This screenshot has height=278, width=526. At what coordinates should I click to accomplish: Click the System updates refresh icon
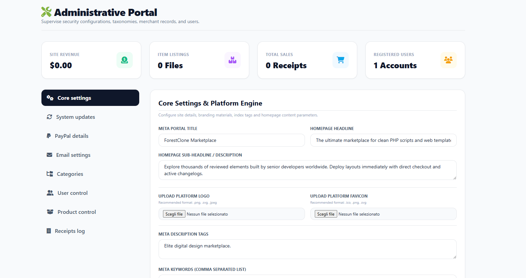coord(49,117)
